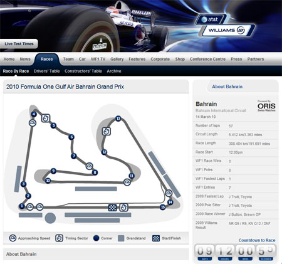
Task: Click corner 7 marker on track map
Action: [73, 156]
